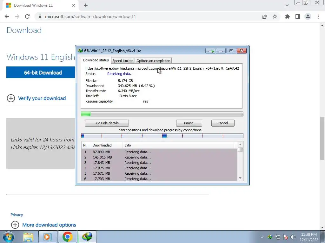The width and height of the screenshot is (325, 243).
Task: Open the Extensions puzzle icon
Action: point(288,16)
